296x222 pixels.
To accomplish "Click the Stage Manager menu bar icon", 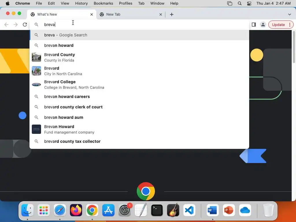I will [x=230, y=3].
